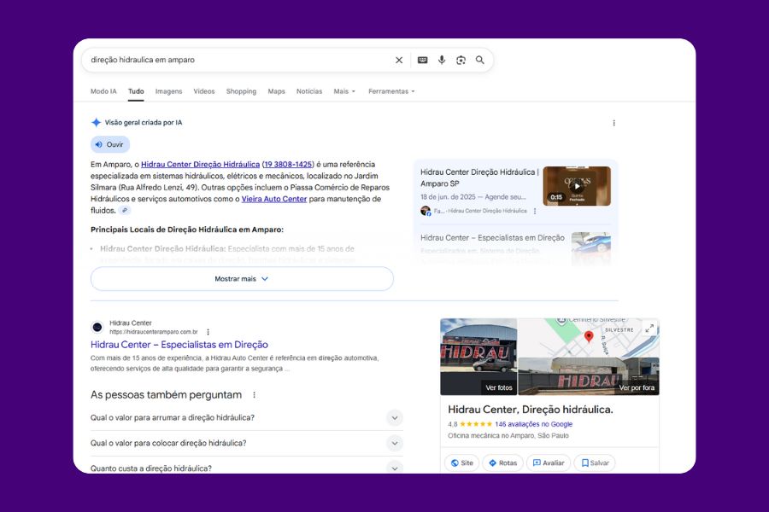Open the three-dot menu on the video source card
The height and width of the screenshot is (512, 769).
click(535, 211)
